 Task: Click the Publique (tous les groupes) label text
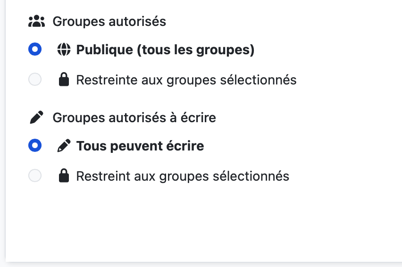[165, 50]
